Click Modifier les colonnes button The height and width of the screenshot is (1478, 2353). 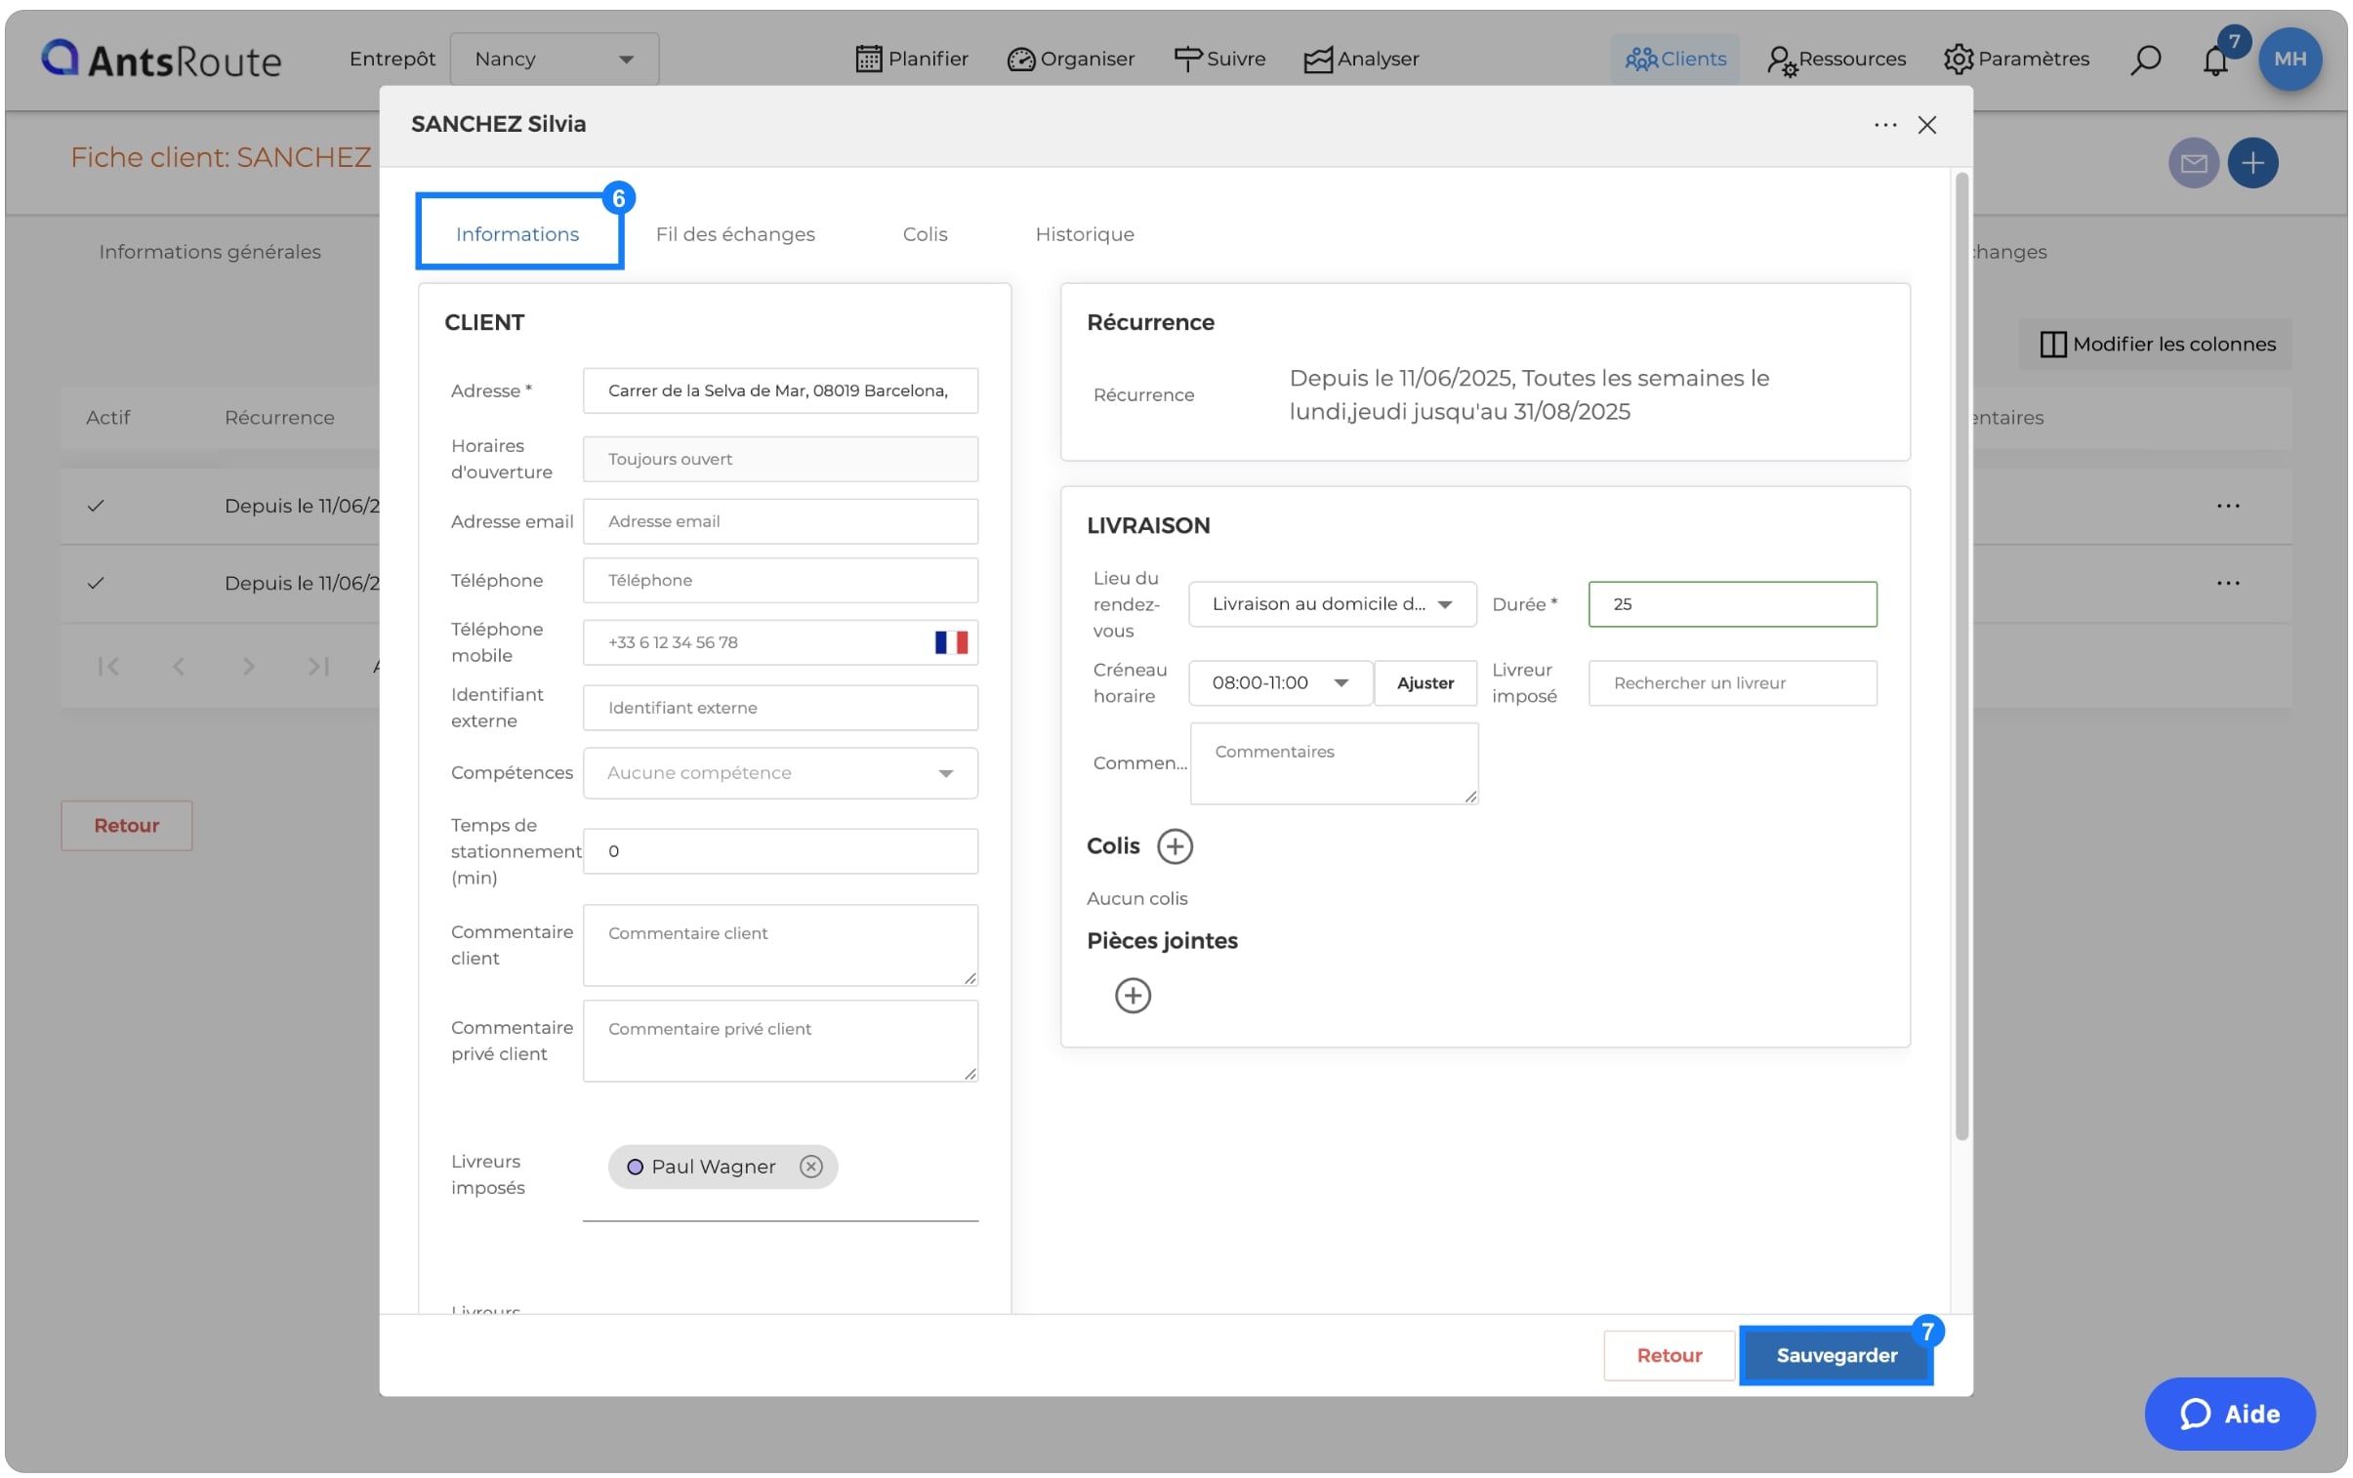(2157, 344)
